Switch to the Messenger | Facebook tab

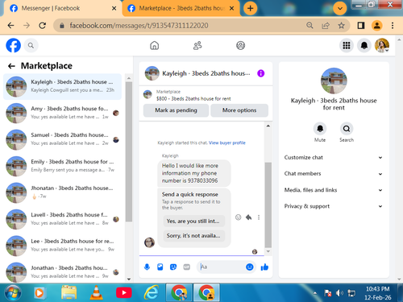(x=62, y=8)
